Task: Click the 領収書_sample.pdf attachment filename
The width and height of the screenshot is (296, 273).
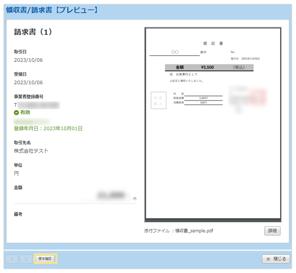Action: (194, 231)
